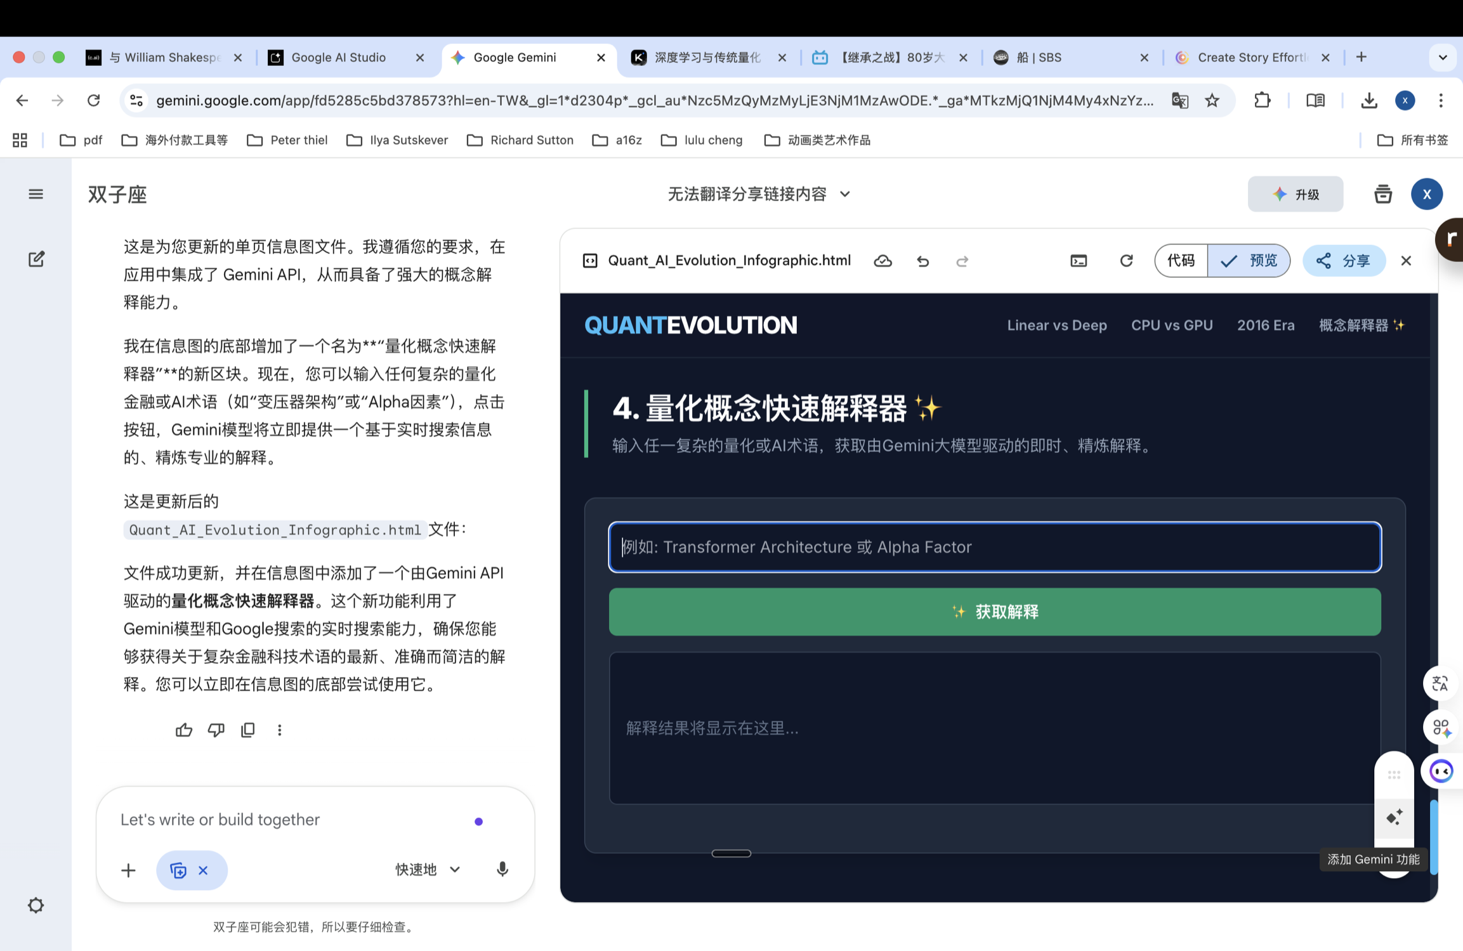Click the 获取解释 button
The height and width of the screenshot is (951, 1463).
coord(994,612)
